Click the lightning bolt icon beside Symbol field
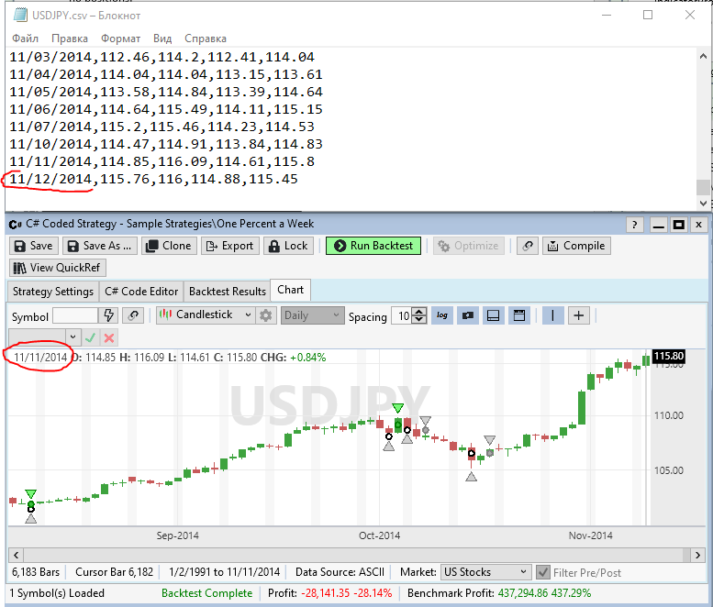The width and height of the screenshot is (713, 607). 109,315
